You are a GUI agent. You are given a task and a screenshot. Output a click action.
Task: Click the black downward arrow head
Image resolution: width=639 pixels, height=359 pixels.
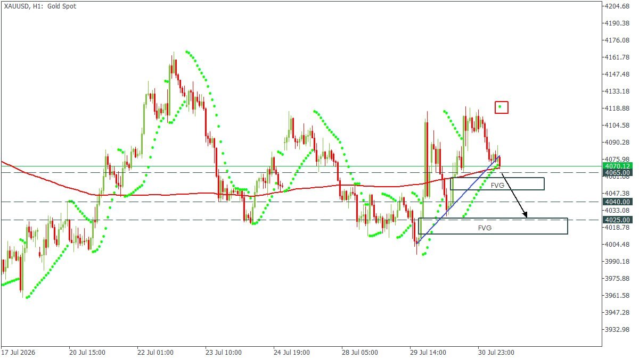tap(525, 215)
